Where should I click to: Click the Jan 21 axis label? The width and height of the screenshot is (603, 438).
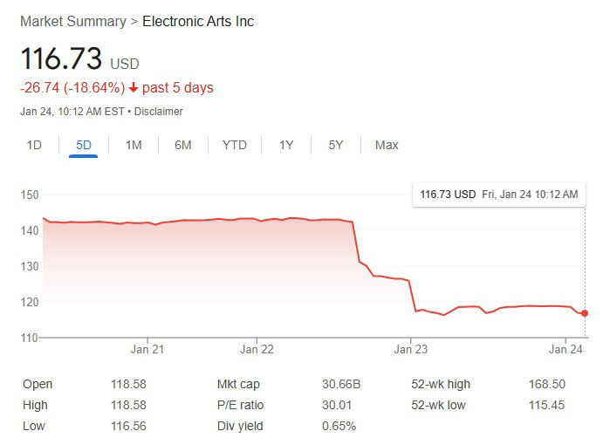pyautogui.click(x=147, y=349)
